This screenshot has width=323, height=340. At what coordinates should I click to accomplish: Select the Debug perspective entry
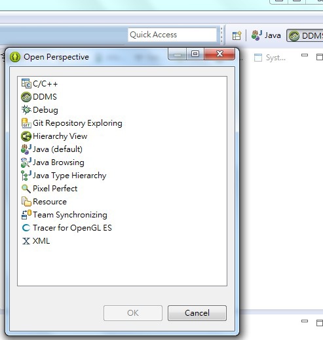(45, 110)
